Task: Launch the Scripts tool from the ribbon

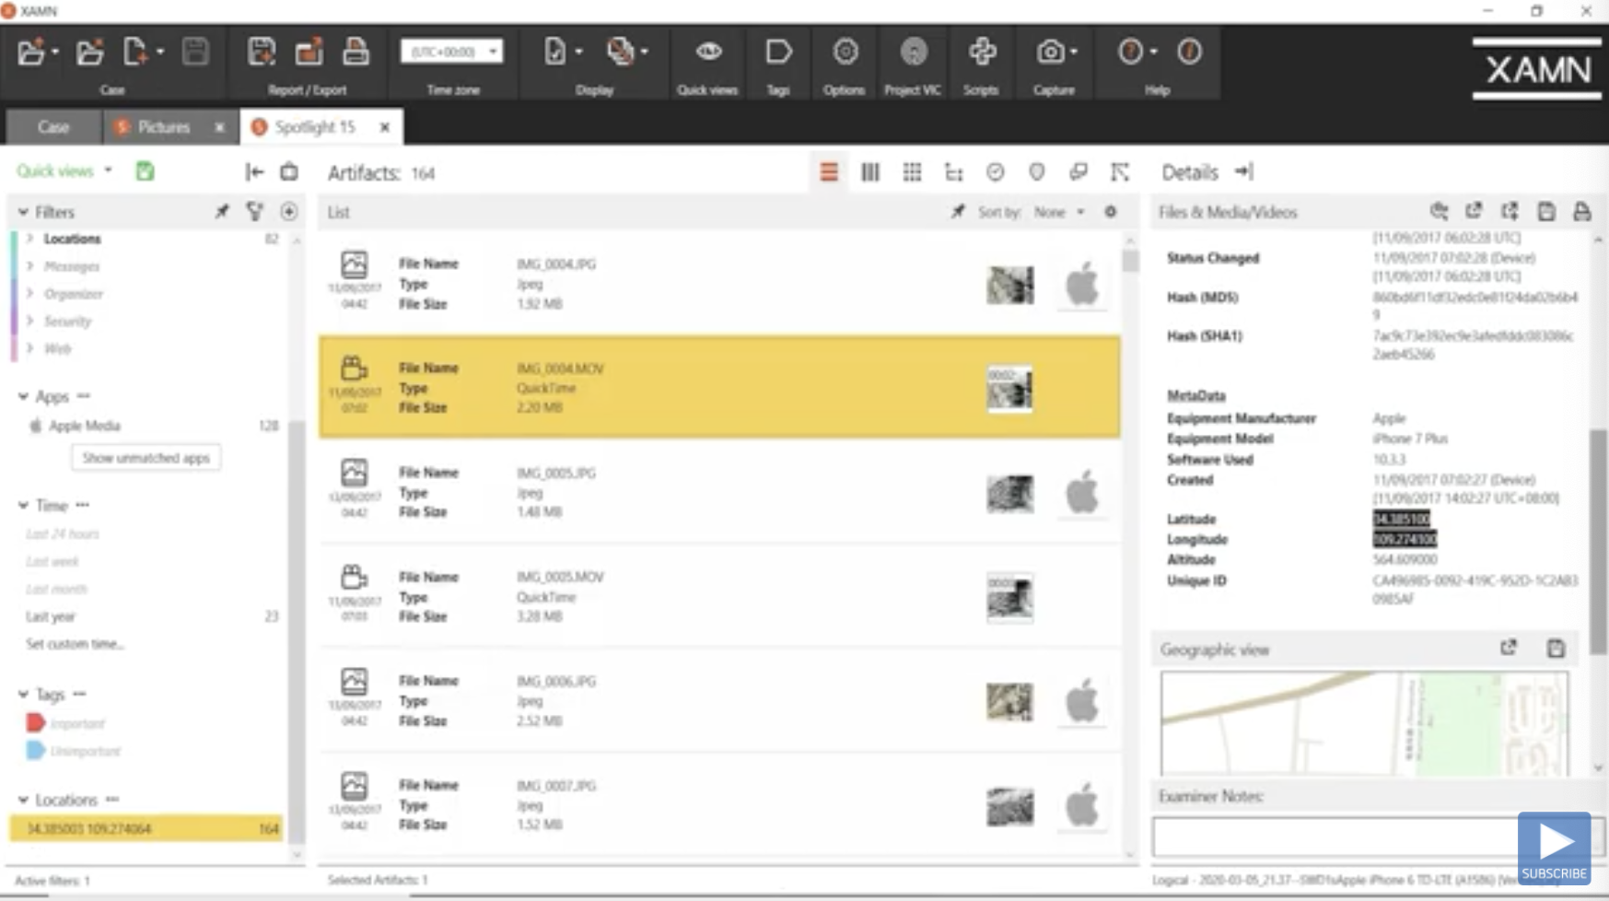Action: tap(981, 52)
